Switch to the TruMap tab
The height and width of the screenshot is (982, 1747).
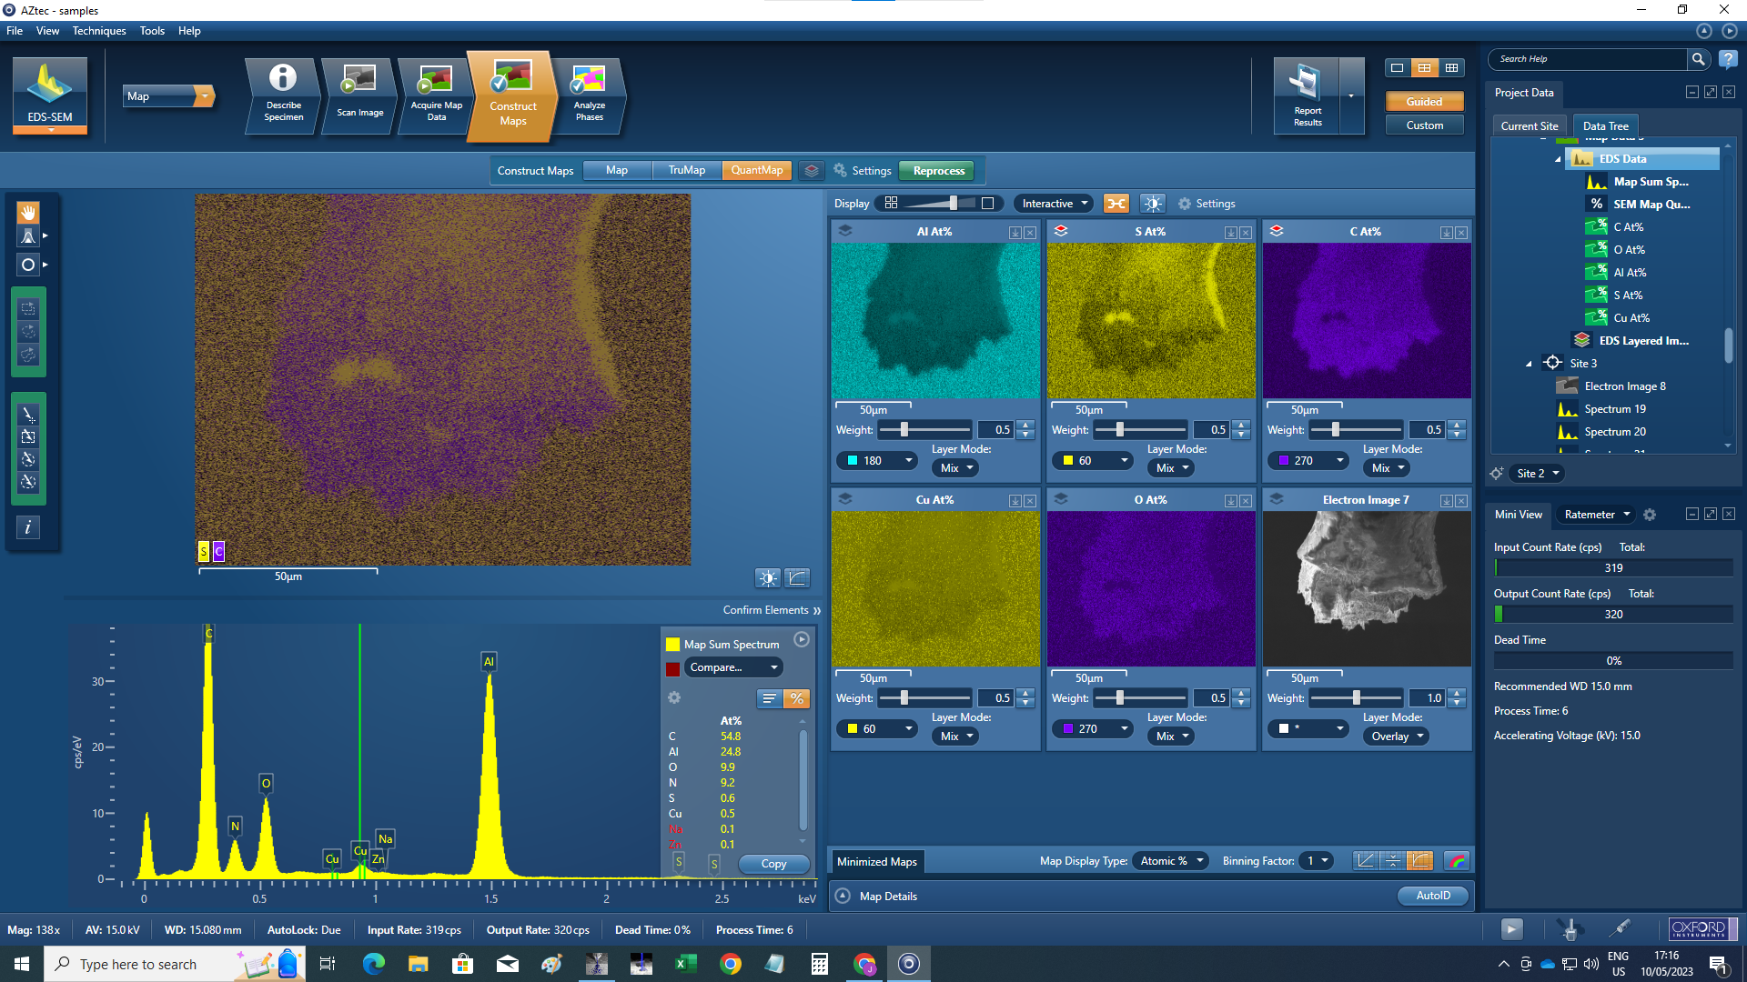[x=687, y=170]
